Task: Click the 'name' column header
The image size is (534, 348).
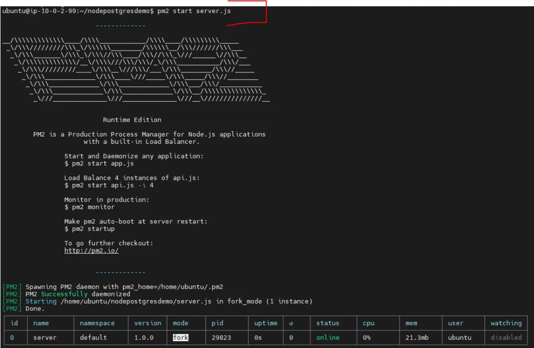Action: click(x=41, y=323)
